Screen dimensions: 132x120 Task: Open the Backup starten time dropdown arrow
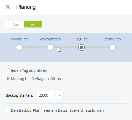click(x=59, y=95)
